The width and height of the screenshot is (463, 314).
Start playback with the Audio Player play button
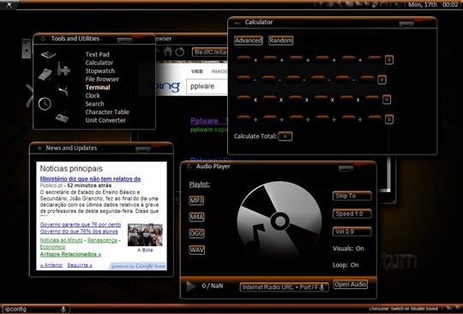[191, 286]
